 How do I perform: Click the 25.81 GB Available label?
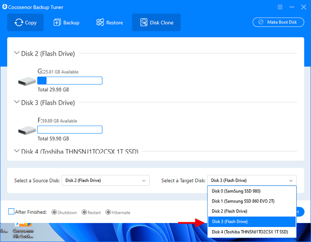61,72
